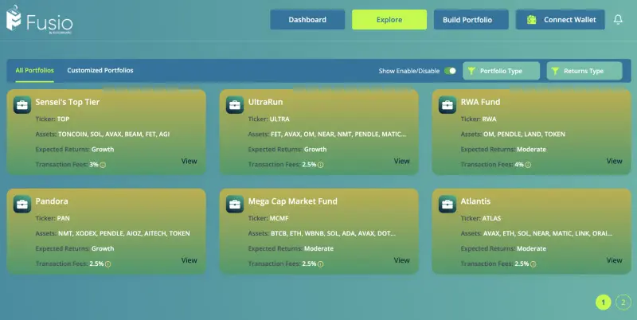
Task: Go to the Dashboard page
Action: tap(307, 20)
